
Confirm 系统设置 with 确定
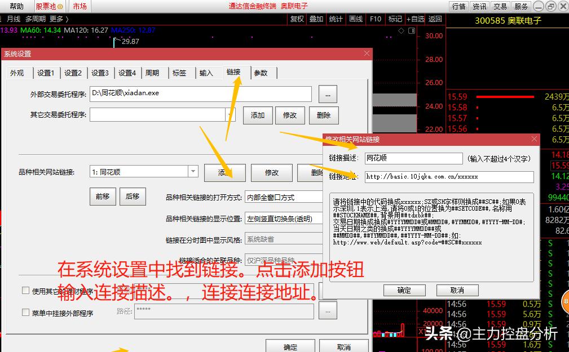coord(290,346)
